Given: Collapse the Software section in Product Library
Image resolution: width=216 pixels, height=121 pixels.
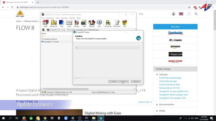Looking at the screenshot, I should coord(157,75).
